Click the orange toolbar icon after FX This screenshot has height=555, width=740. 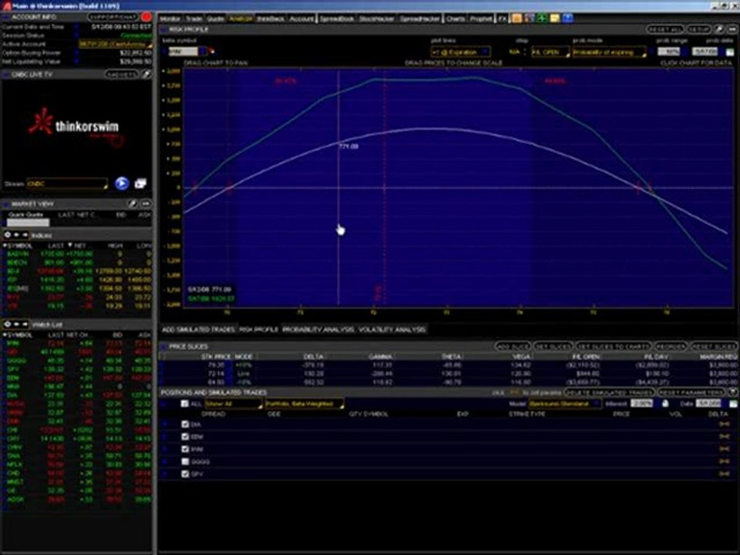516,18
